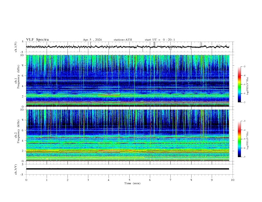Select the date label "Apr.5 , 2024"
The image size is (262, 202).
click(x=92, y=40)
